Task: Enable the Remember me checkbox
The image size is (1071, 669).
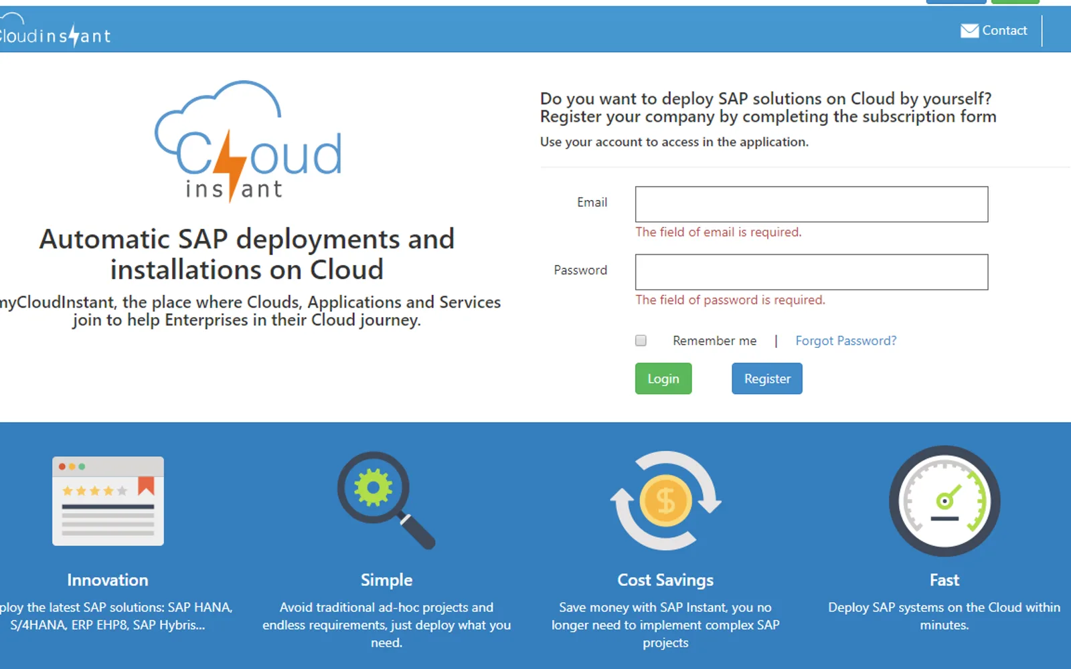Action: click(641, 341)
